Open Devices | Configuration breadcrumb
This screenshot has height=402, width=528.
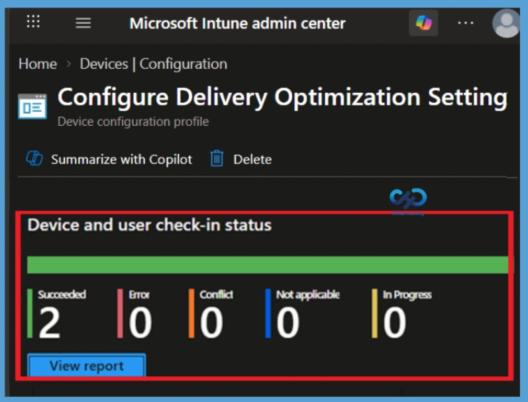click(x=154, y=64)
